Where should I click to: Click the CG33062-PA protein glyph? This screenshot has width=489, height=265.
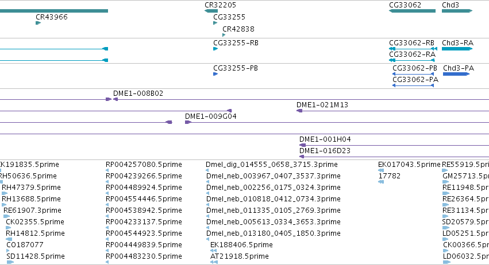pyautogui.click(x=413, y=85)
